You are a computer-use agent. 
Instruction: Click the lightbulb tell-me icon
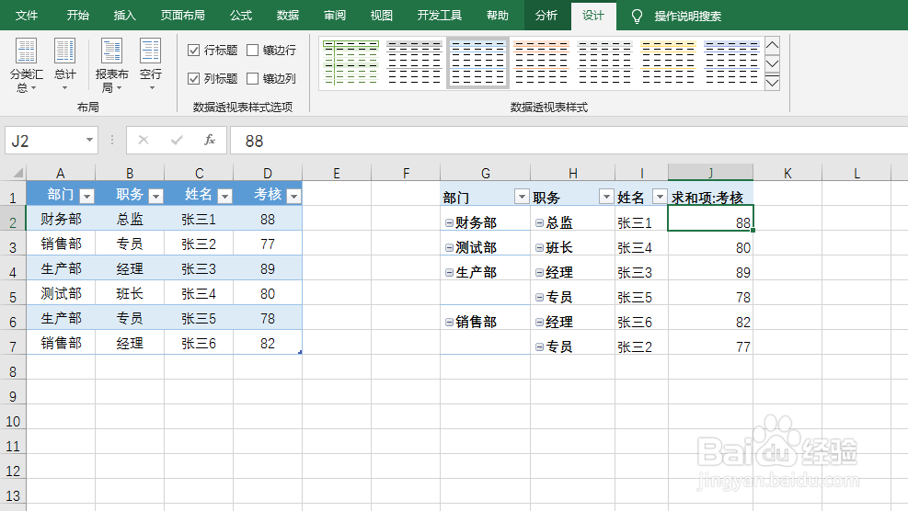coord(637,17)
